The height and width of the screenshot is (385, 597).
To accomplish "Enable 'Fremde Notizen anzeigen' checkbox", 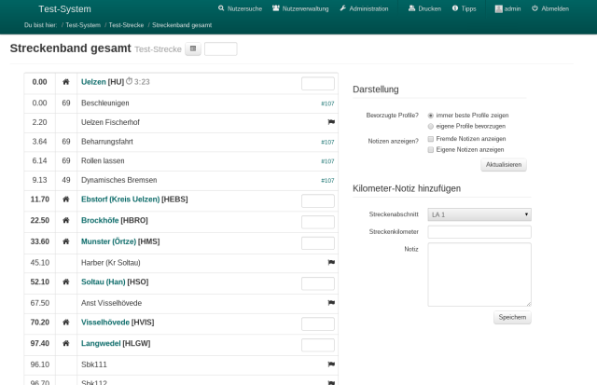I will (x=430, y=139).
